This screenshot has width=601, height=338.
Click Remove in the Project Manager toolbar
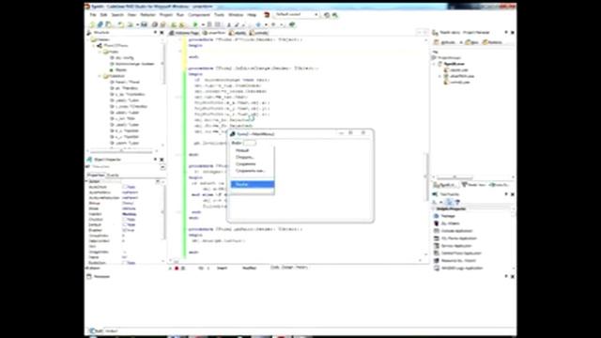click(492, 42)
